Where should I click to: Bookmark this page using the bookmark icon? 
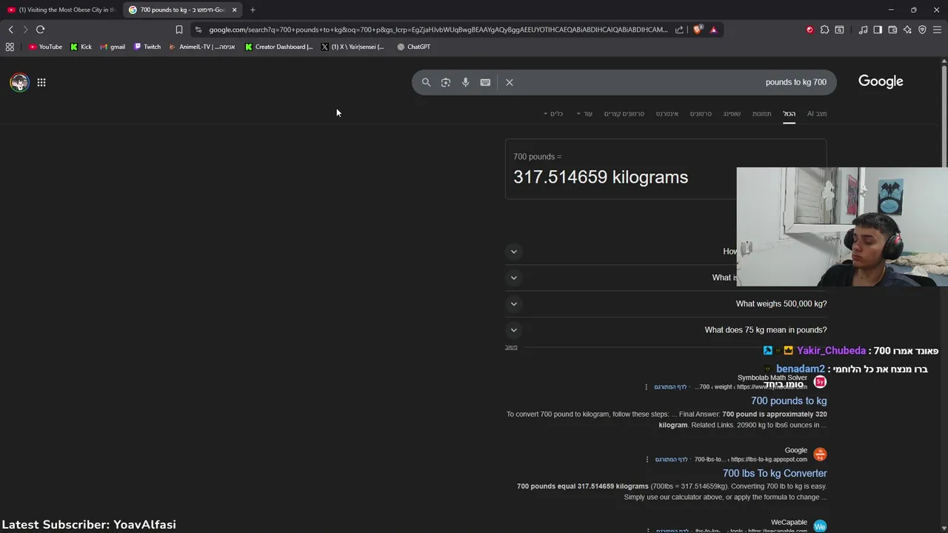178,30
